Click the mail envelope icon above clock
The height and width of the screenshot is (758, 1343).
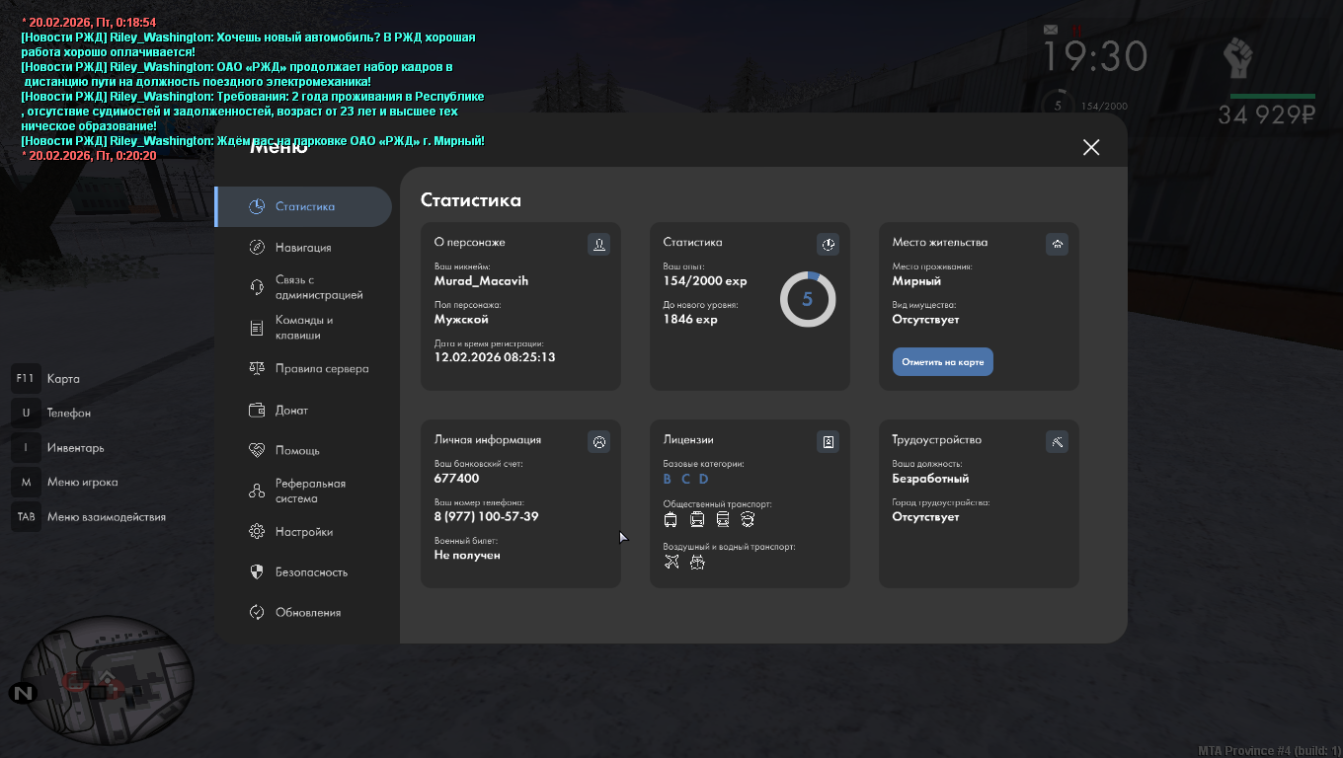(1051, 30)
